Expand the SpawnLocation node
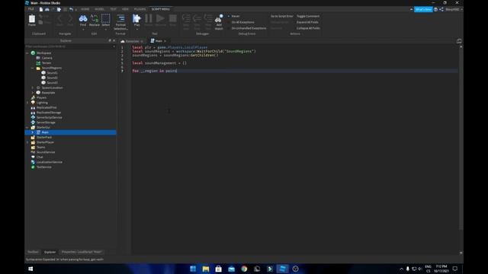This screenshot has height=274, width=488. 33,88
